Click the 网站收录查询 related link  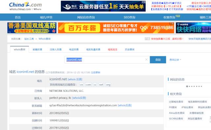[204, 107]
